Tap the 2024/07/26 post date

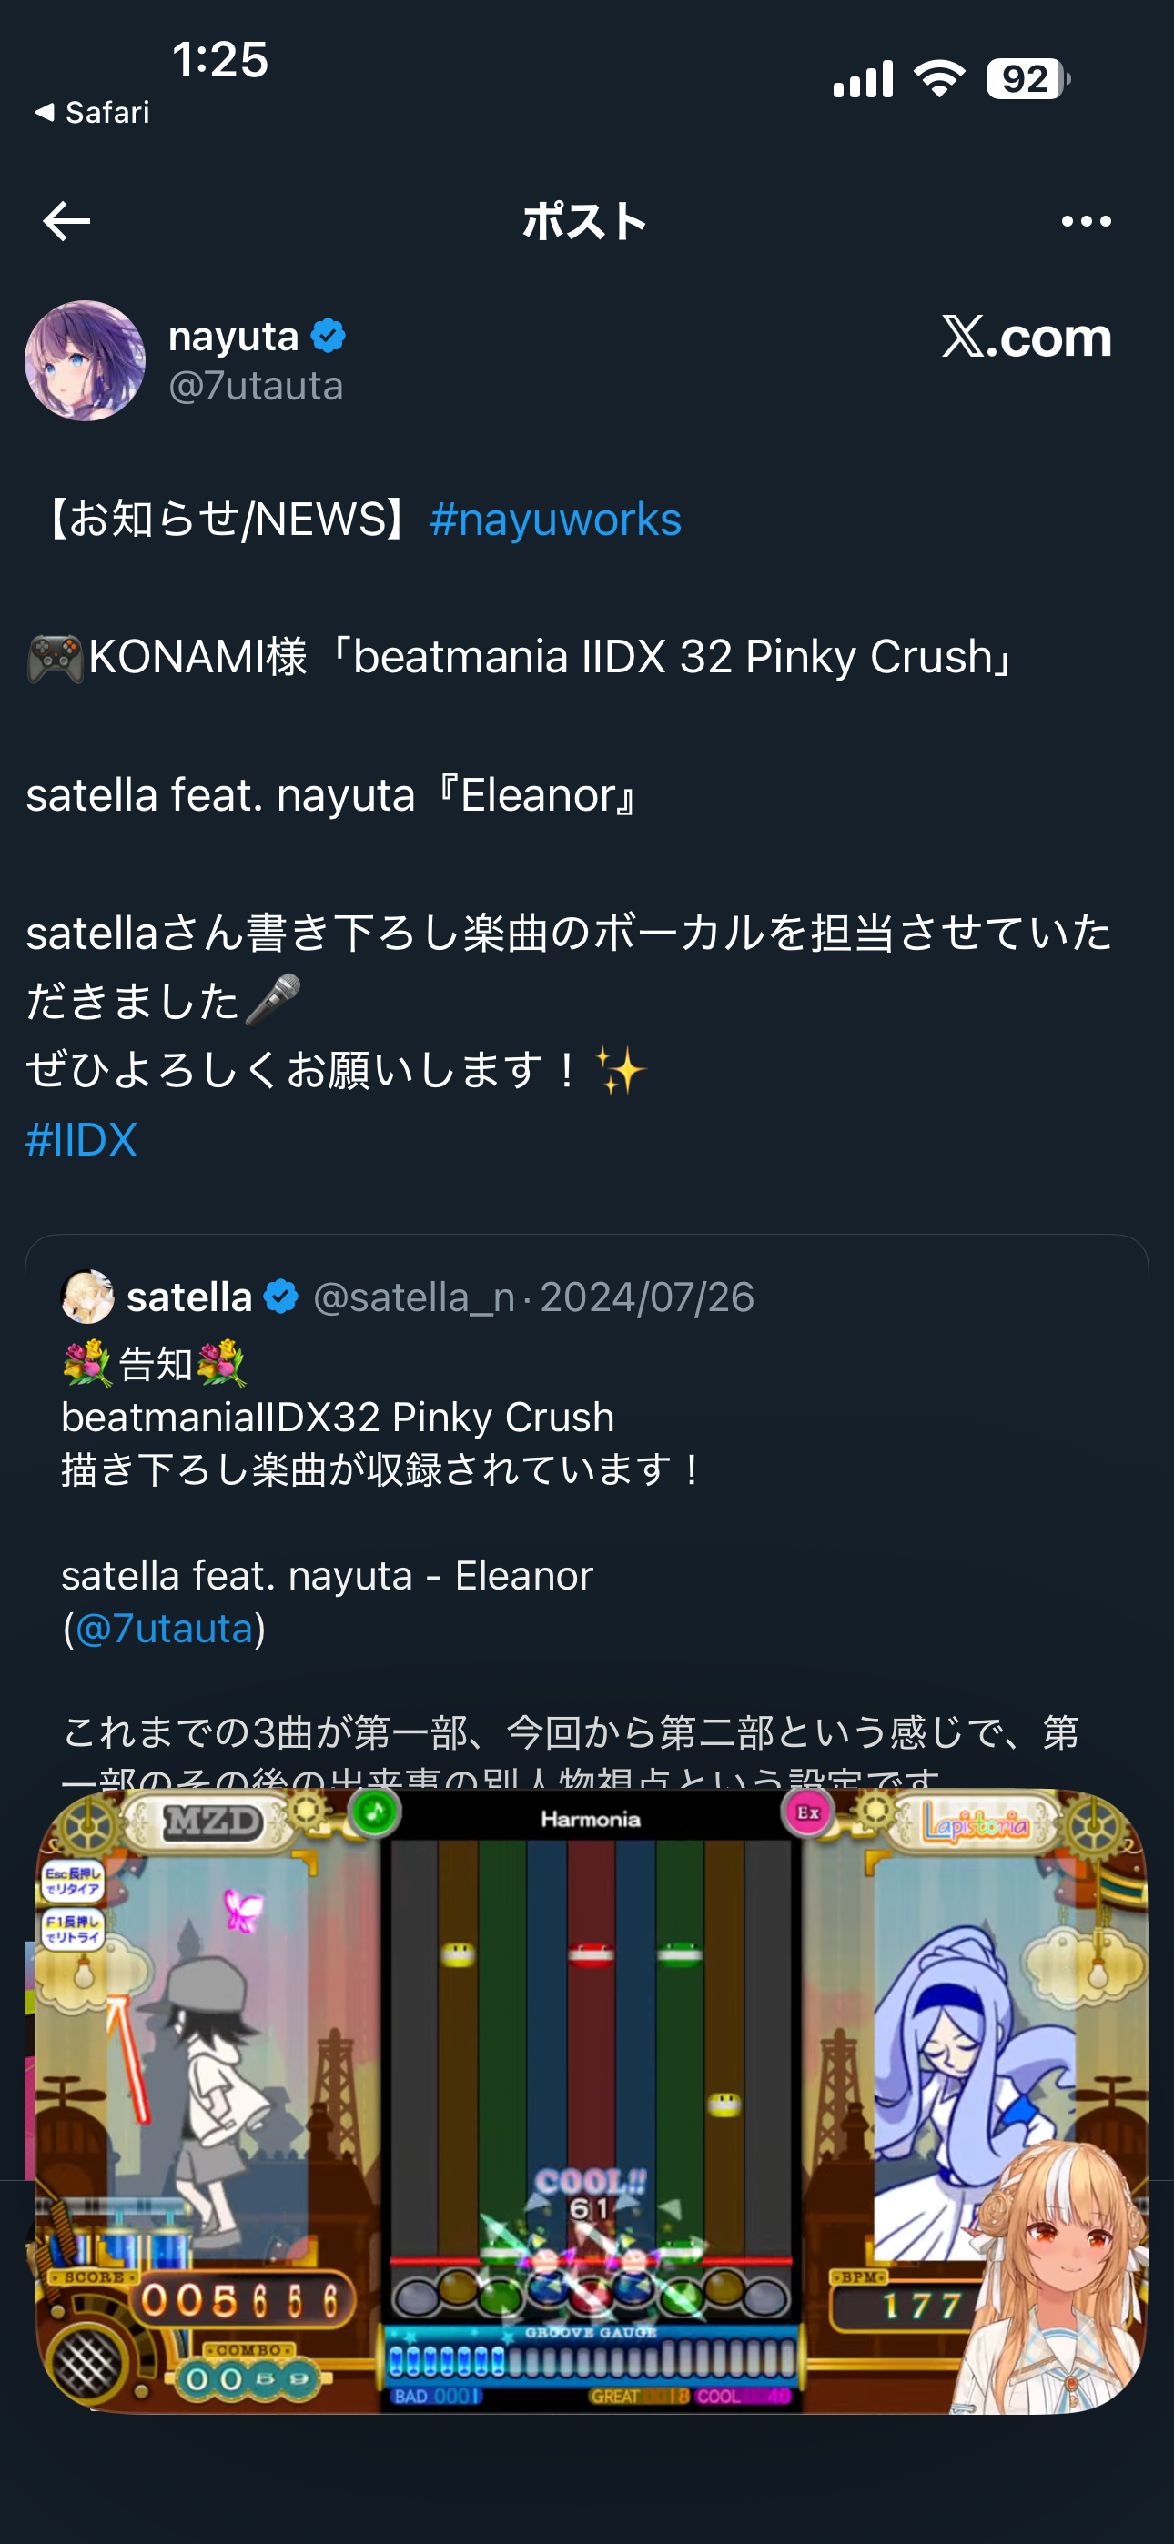click(646, 1297)
